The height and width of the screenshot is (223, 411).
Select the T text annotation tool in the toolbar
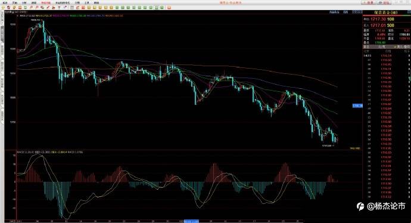point(59,8)
